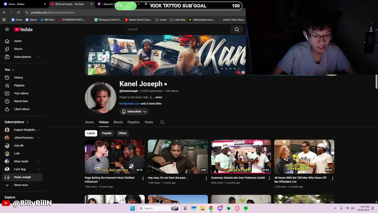Open STEAMUNLOCKED bookmark
Viewport: 378px width, 213px height.
pos(71,20)
